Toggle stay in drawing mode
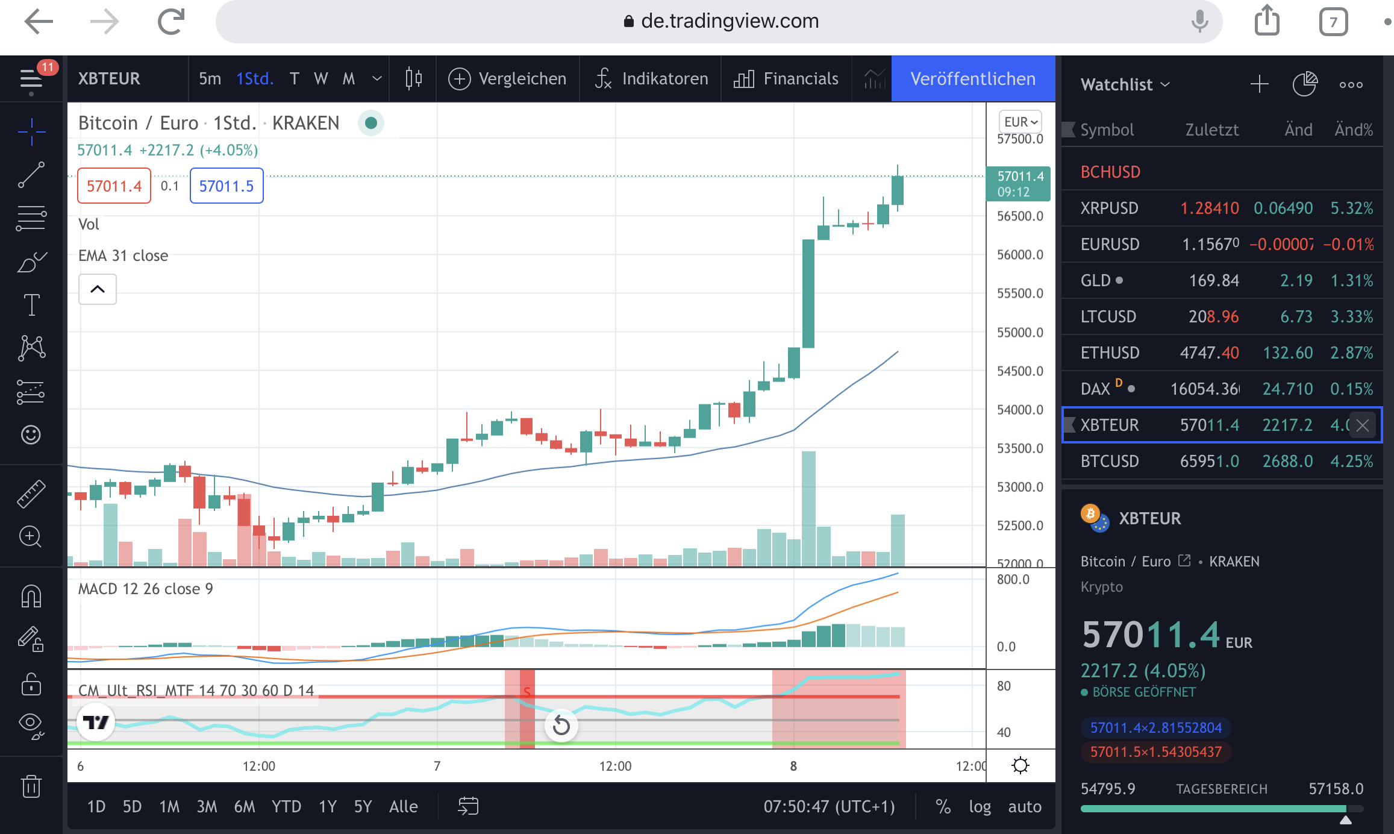1394x834 pixels. tap(31, 639)
